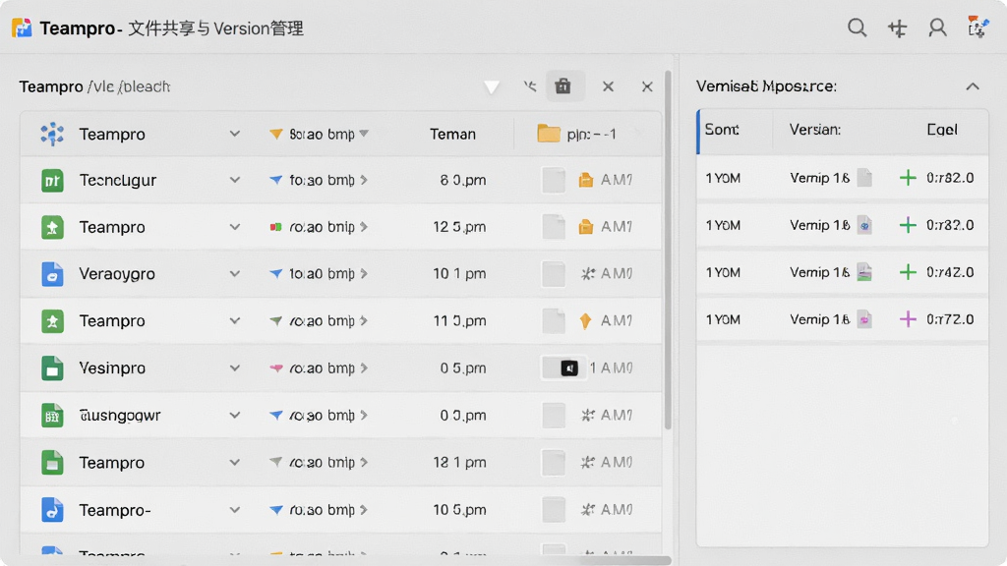
Task: Click the file icon in the 0:r42.0 version row
Action: [x=865, y=272]
